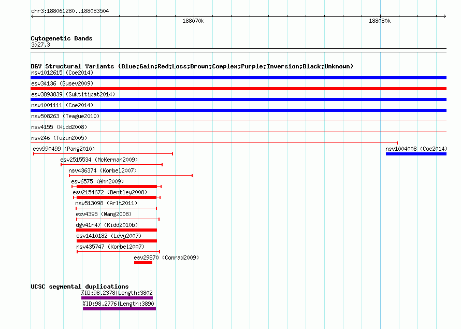This screenshot has width=461, height=329.
Task: Click the nsv1004008 (Coe2014) blue gain bar
Action: point(416,154)
